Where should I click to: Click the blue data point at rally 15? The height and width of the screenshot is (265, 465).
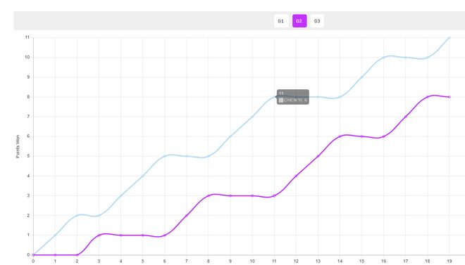(x=362, y=77)
